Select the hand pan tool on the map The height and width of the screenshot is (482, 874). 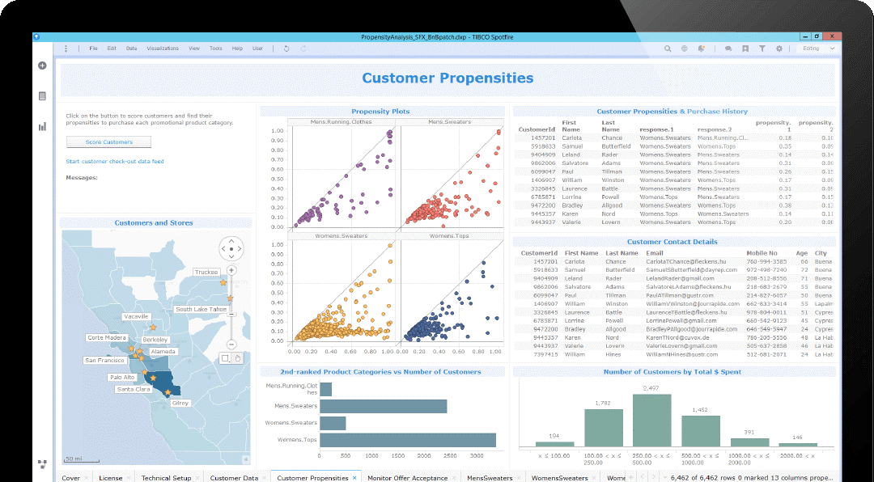click(x=237, y=358)
